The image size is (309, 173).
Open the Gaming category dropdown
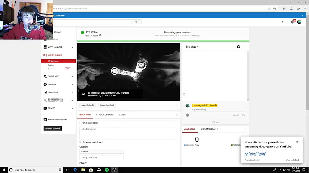pyautogui.click(x=101, y=152)
